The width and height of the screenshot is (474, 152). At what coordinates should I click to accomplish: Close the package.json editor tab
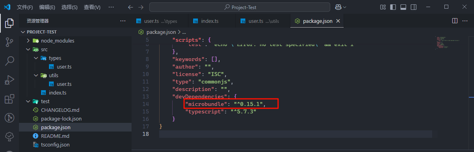pos(338,21)
